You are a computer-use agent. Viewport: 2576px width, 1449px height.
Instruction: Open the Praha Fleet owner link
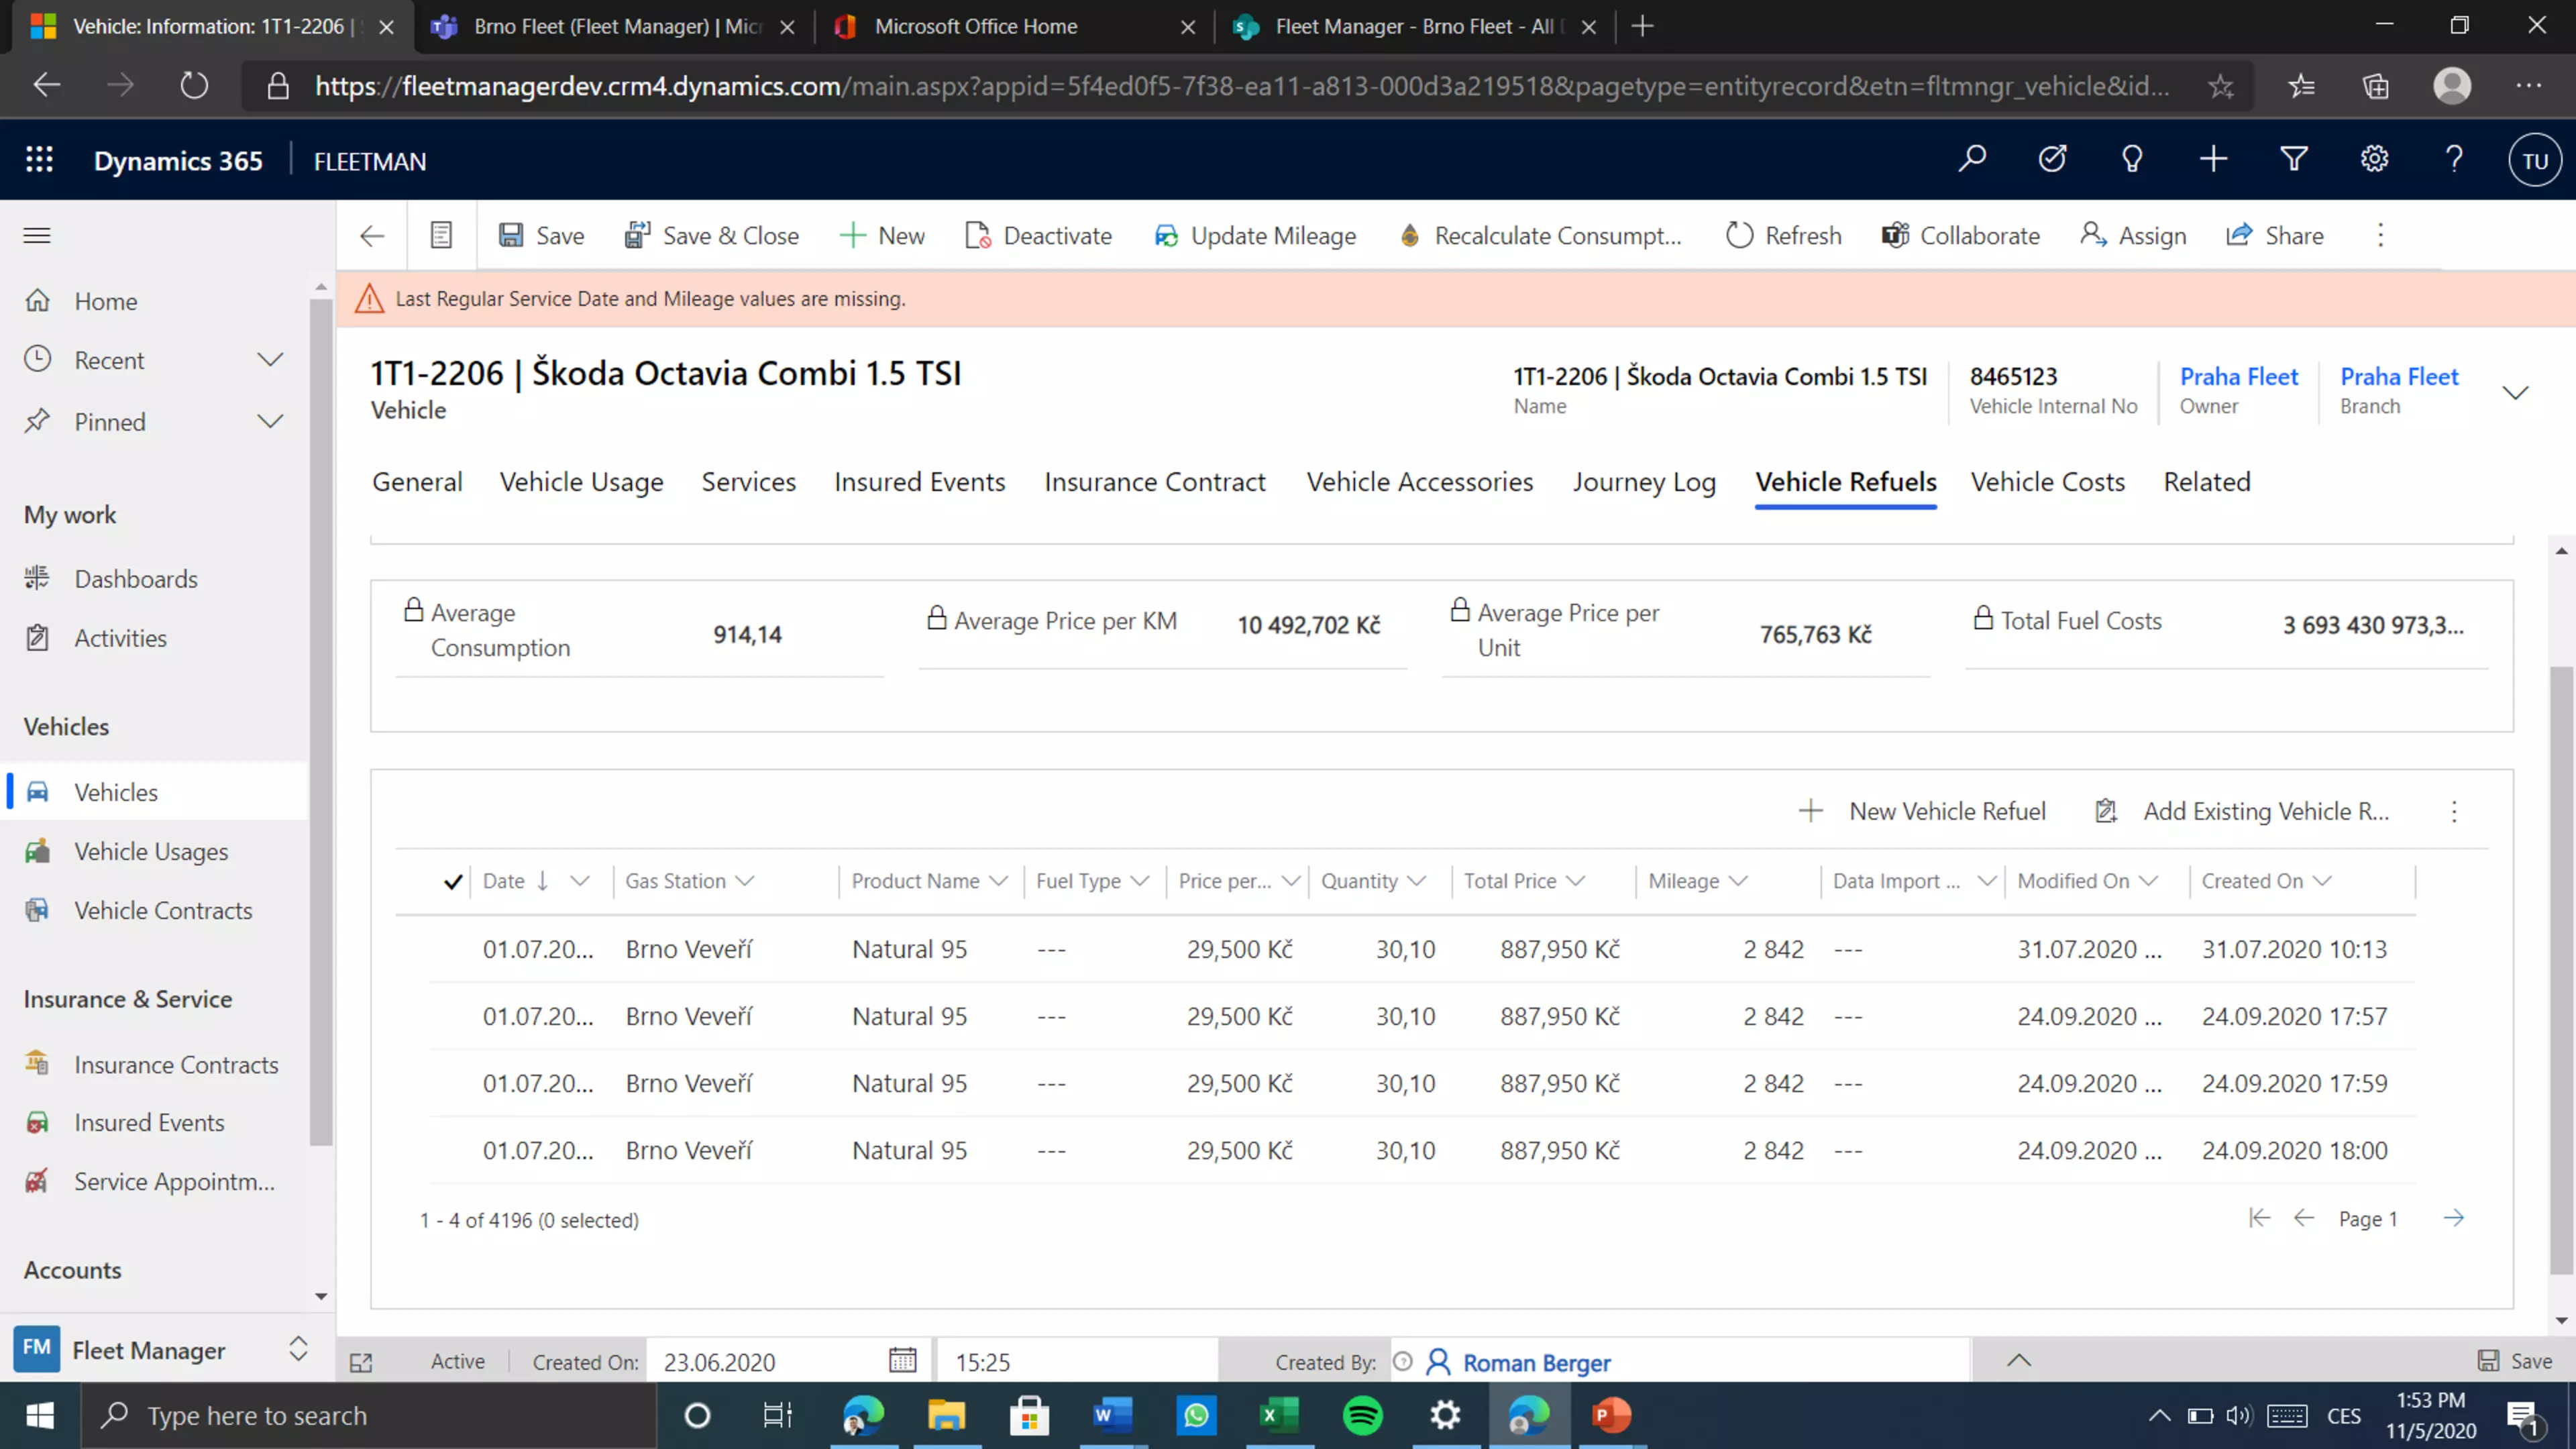(x=2239, y=377)
